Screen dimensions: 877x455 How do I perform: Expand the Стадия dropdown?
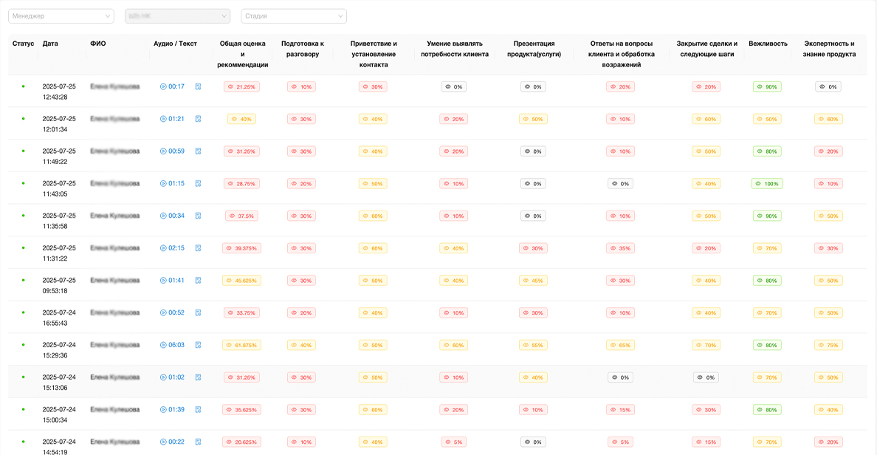(293, 16)
